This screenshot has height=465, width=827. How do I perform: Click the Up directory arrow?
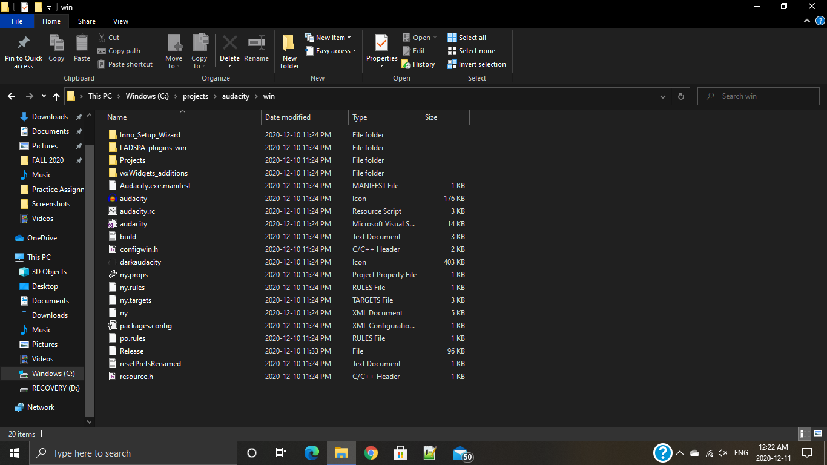click(56, 96)
